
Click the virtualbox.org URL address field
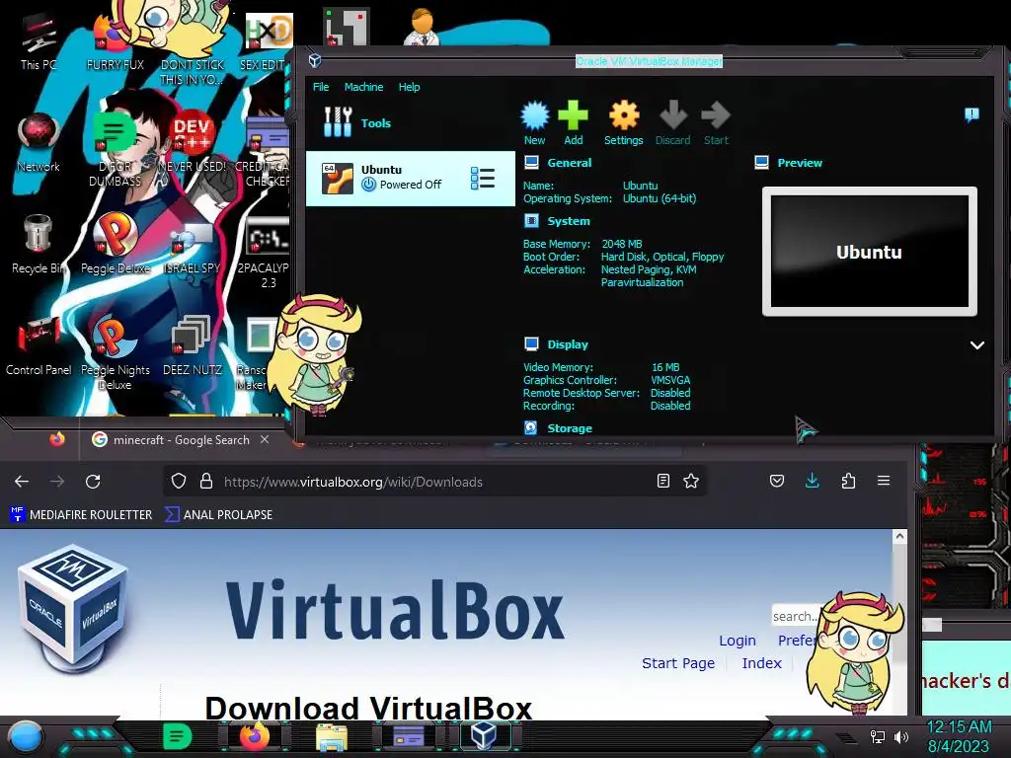[x=352, y=482]
